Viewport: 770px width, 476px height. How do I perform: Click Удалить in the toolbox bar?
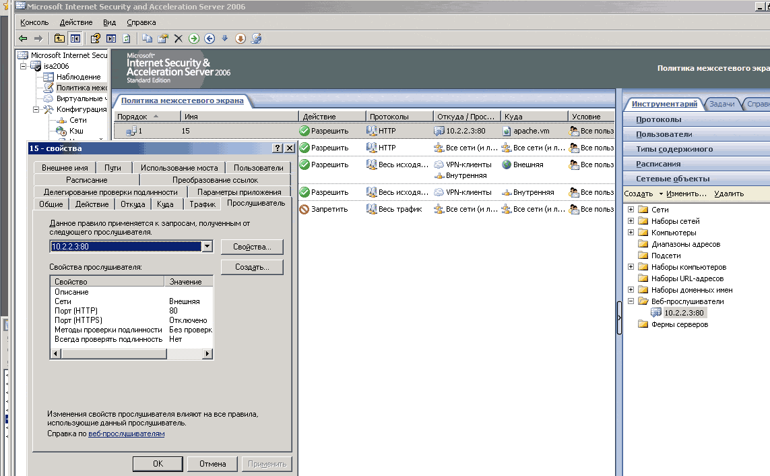[x=729, y=194]
